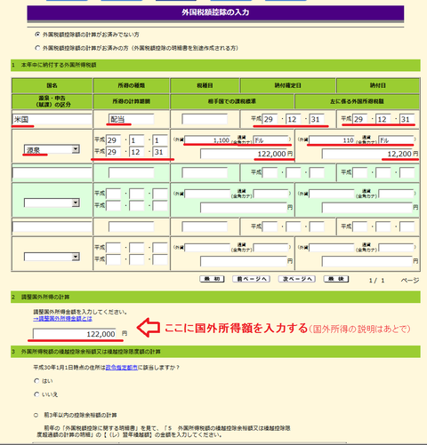
Task: Click the second row's empty country name field
Action: point(52,172)
